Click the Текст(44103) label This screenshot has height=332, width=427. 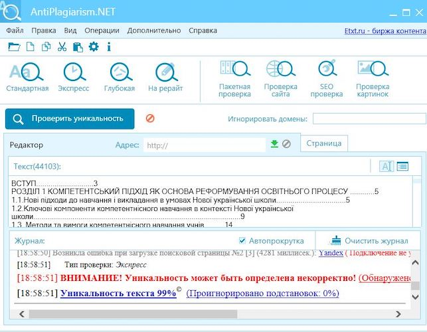37,167
